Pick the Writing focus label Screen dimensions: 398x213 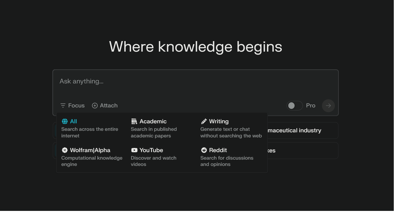click(219, 121)
